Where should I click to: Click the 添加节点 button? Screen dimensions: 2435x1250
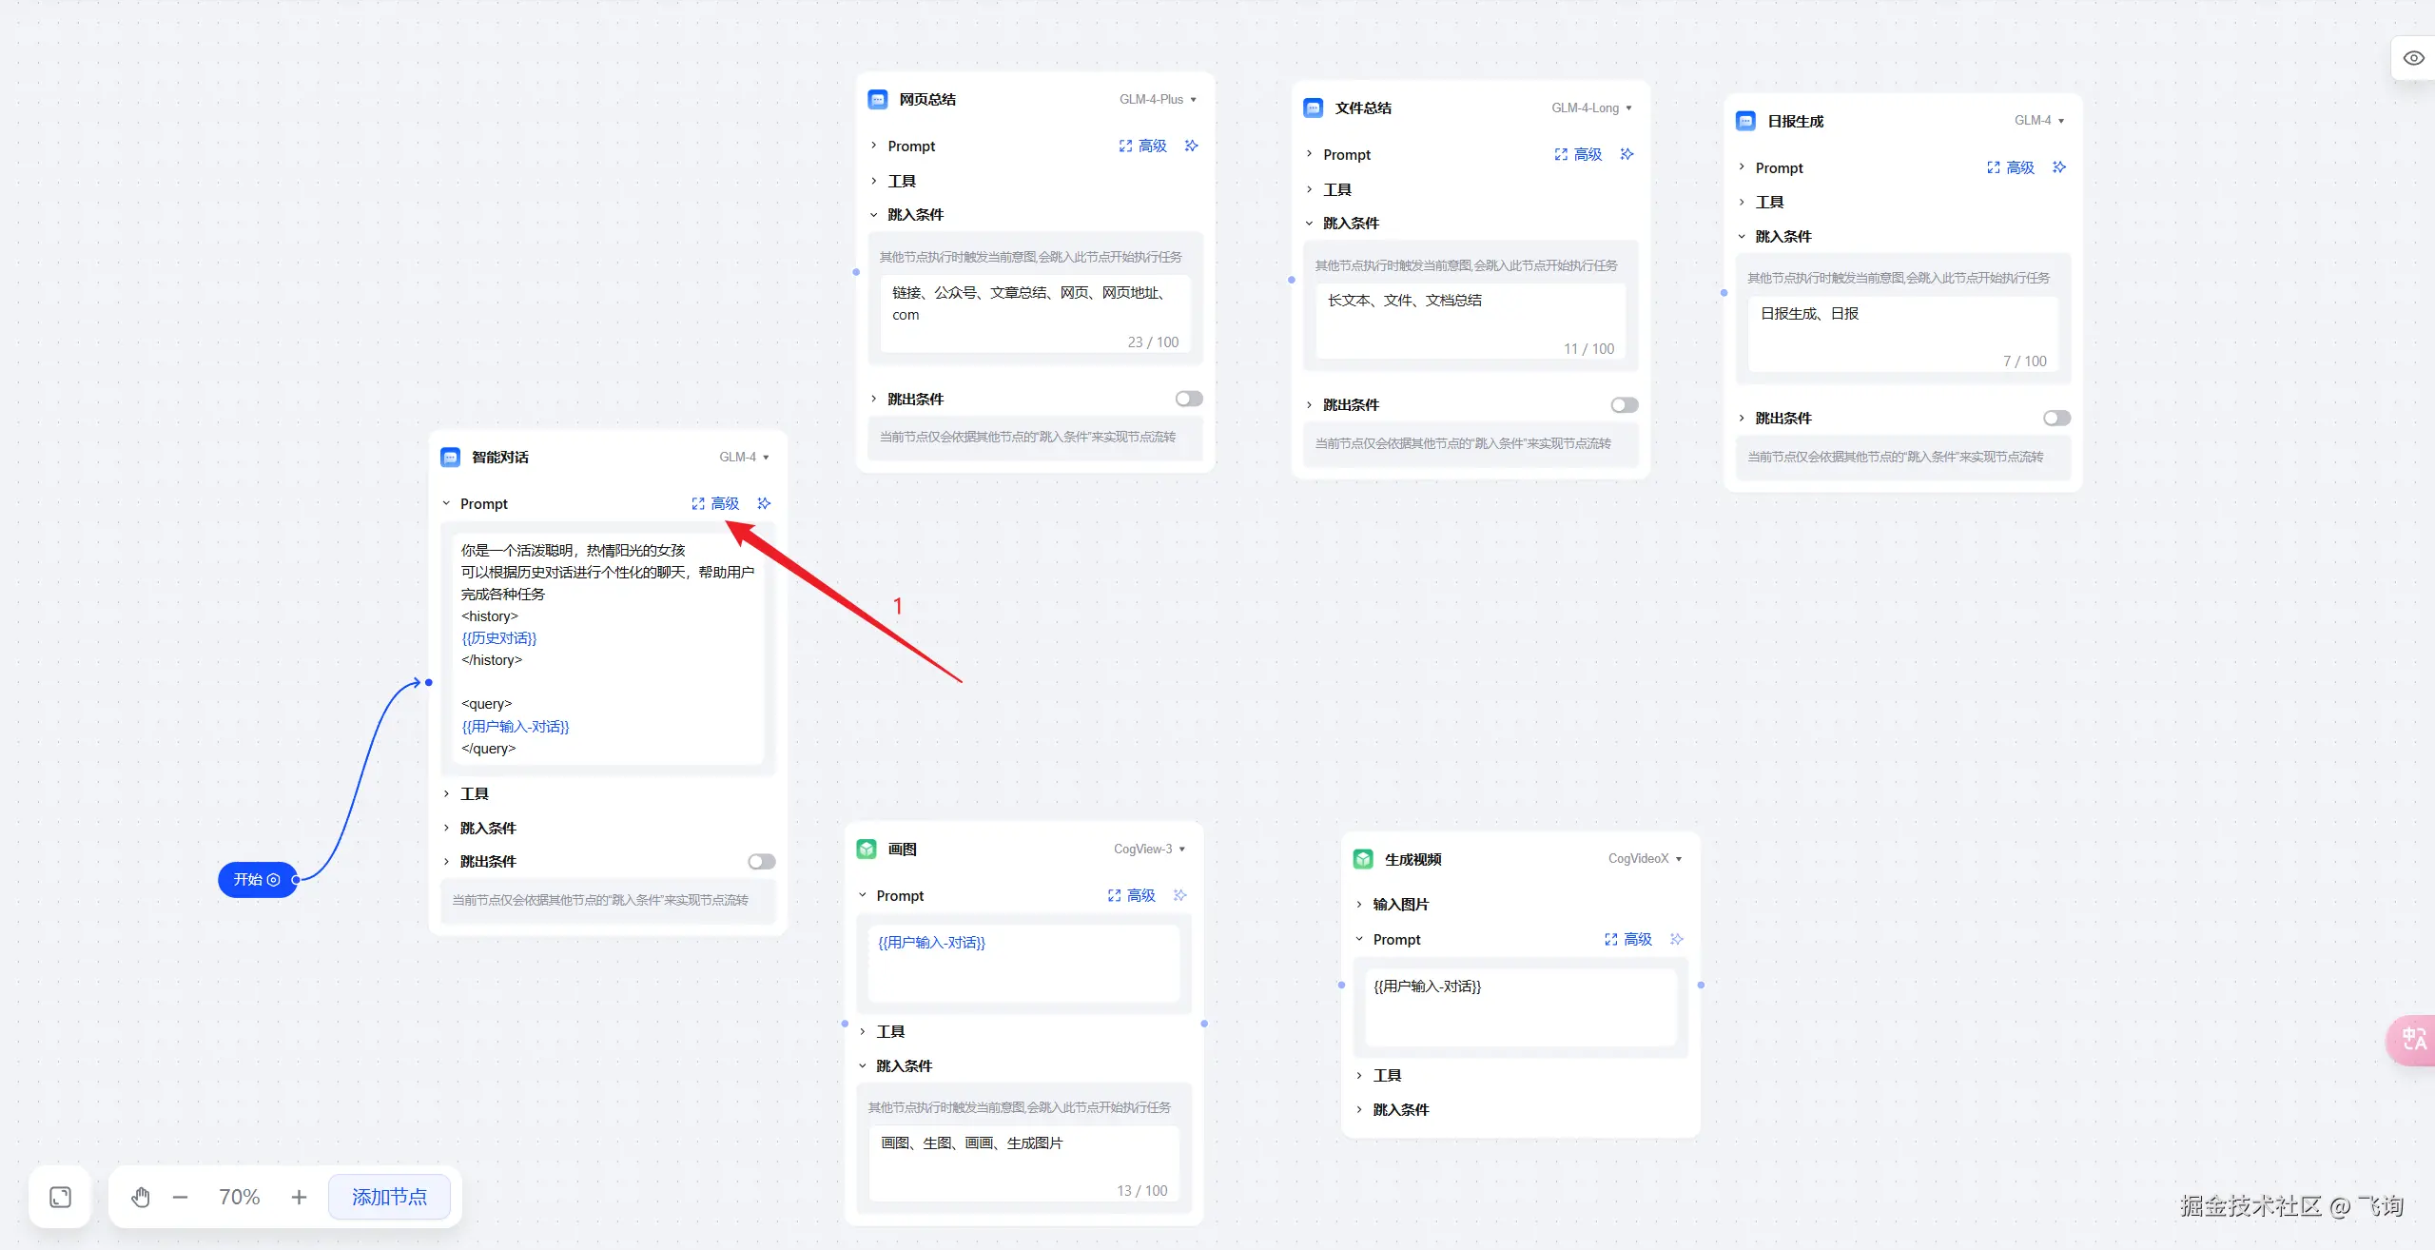389,1197
